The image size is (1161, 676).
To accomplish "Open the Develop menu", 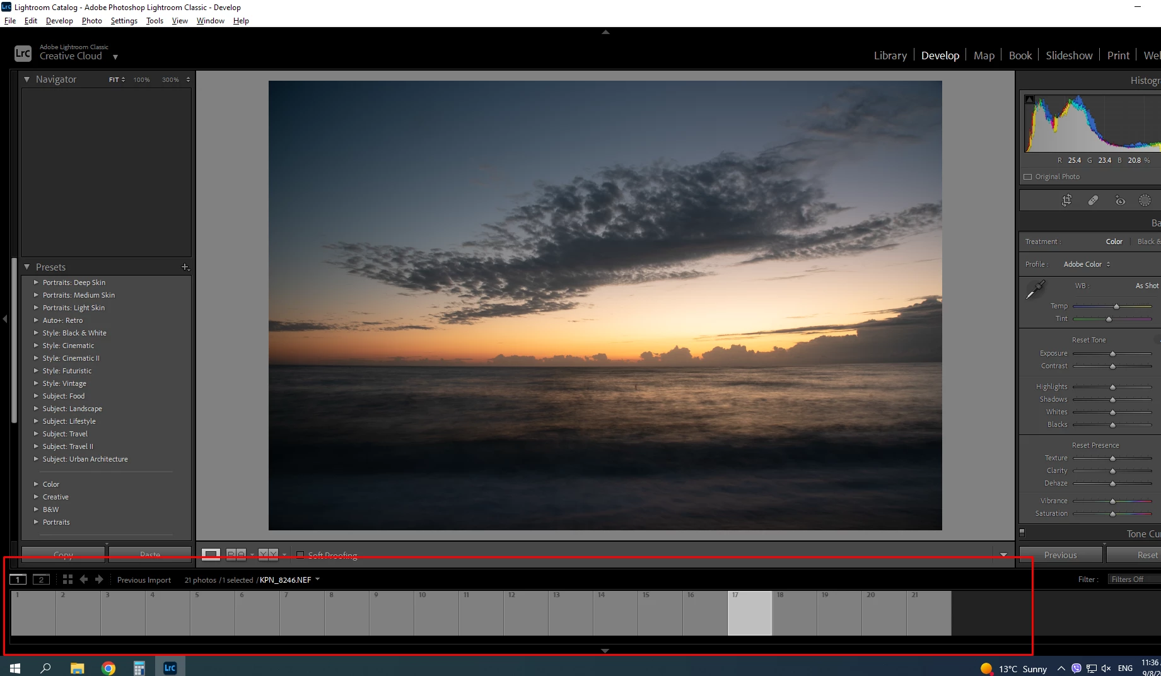I will click(x=59, y=21).
